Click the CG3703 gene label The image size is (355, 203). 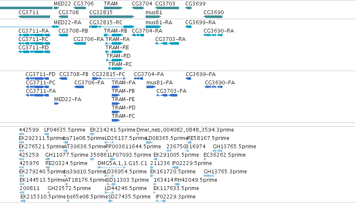(x=165, y=4)
